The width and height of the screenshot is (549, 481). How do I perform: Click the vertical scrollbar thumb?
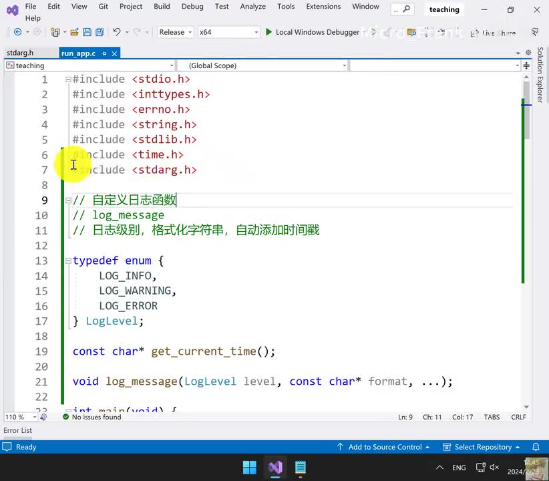click(x=526, y=110)
